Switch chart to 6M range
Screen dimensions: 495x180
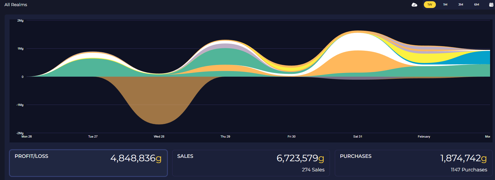pos(477,5)
